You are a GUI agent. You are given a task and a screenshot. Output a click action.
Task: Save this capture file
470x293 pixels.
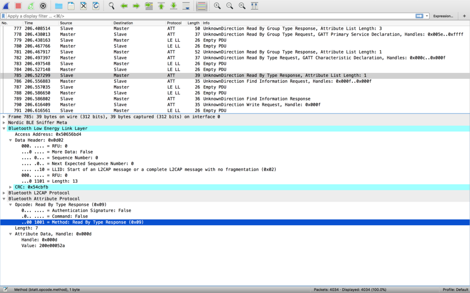(71, 5)
